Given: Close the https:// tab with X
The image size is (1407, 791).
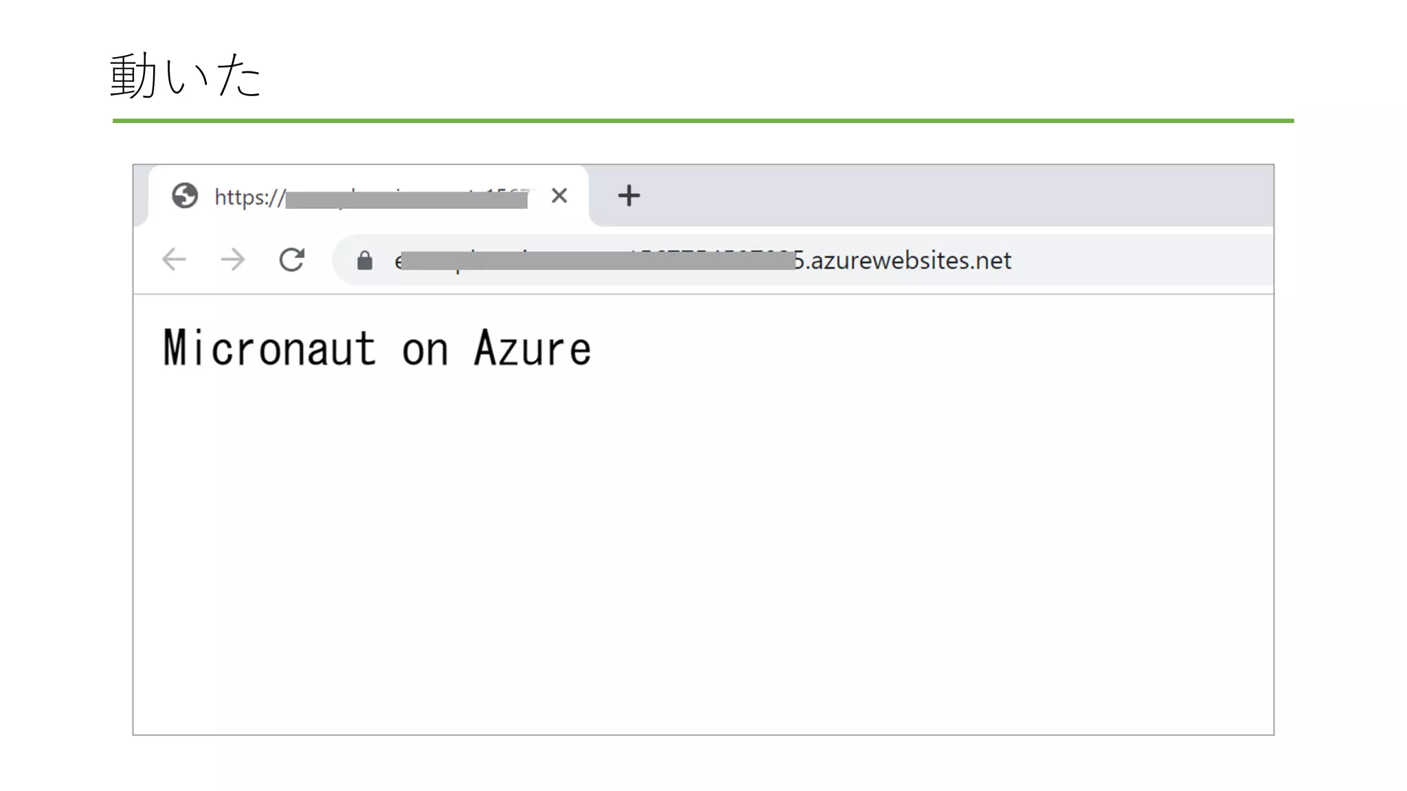Looking at the screenshot, I should point(559,196).
